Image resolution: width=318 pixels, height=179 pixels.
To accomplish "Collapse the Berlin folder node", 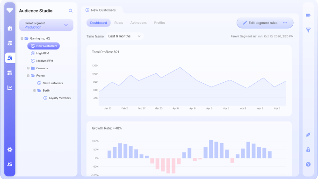I will pyautogui.click(x=35, y=90).
